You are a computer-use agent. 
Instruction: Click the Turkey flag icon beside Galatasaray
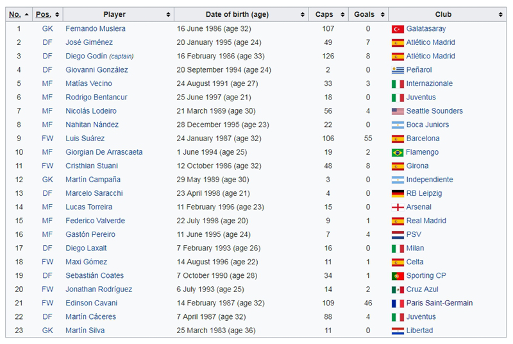tap(398, 29)
